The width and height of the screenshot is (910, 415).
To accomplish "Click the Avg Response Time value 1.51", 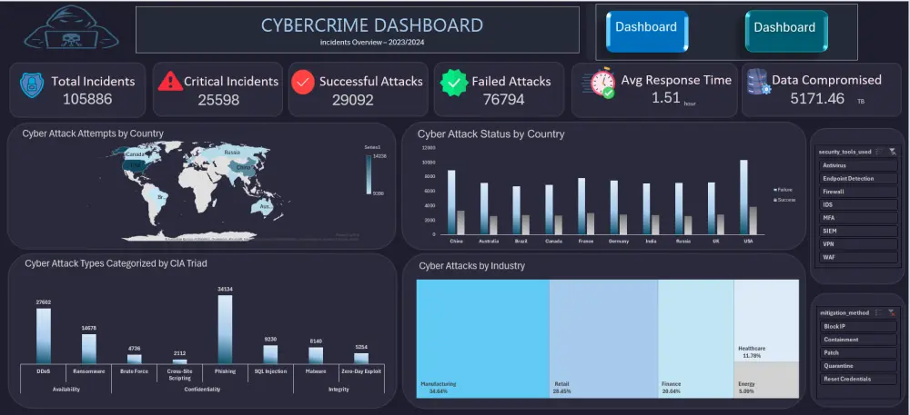I will [x=666, y=98].
